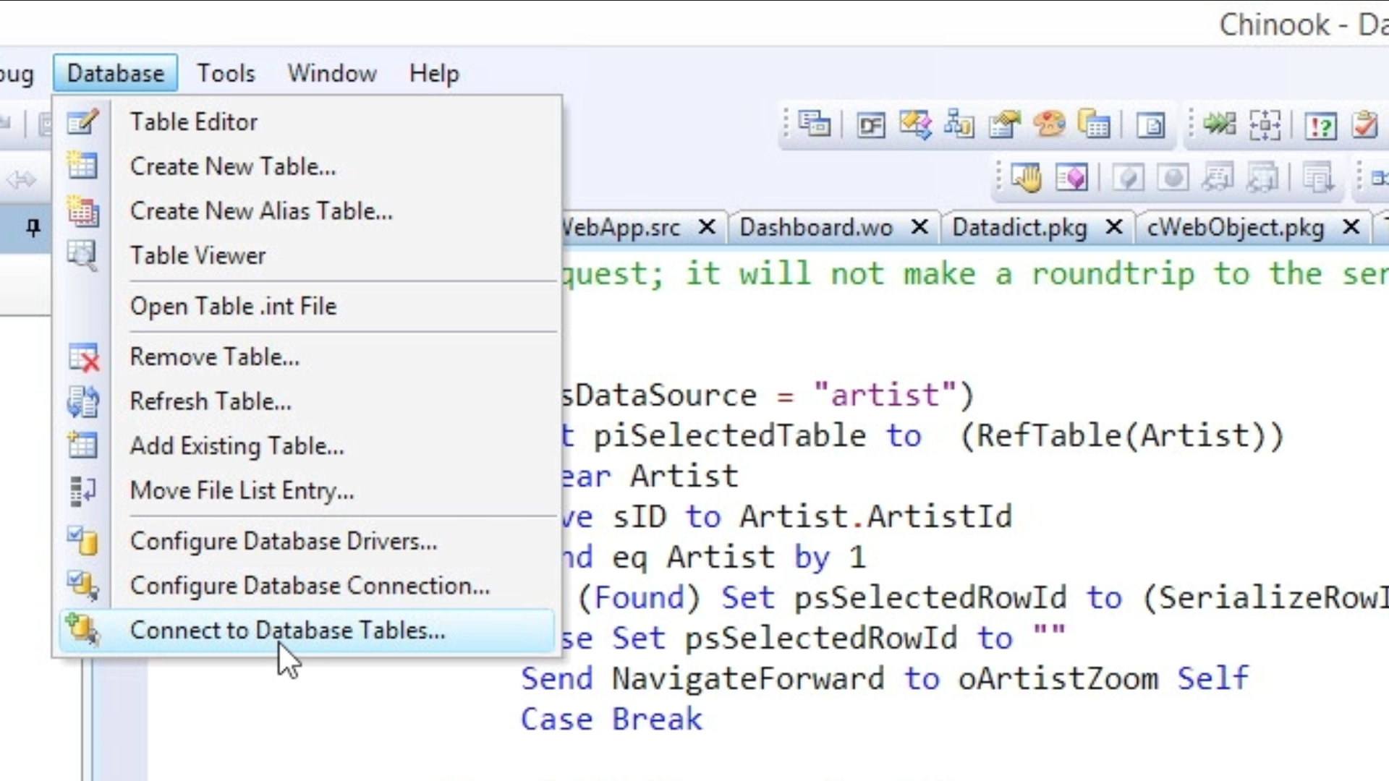Click the green arrows toolbar icon

[x=1220, y=124]
